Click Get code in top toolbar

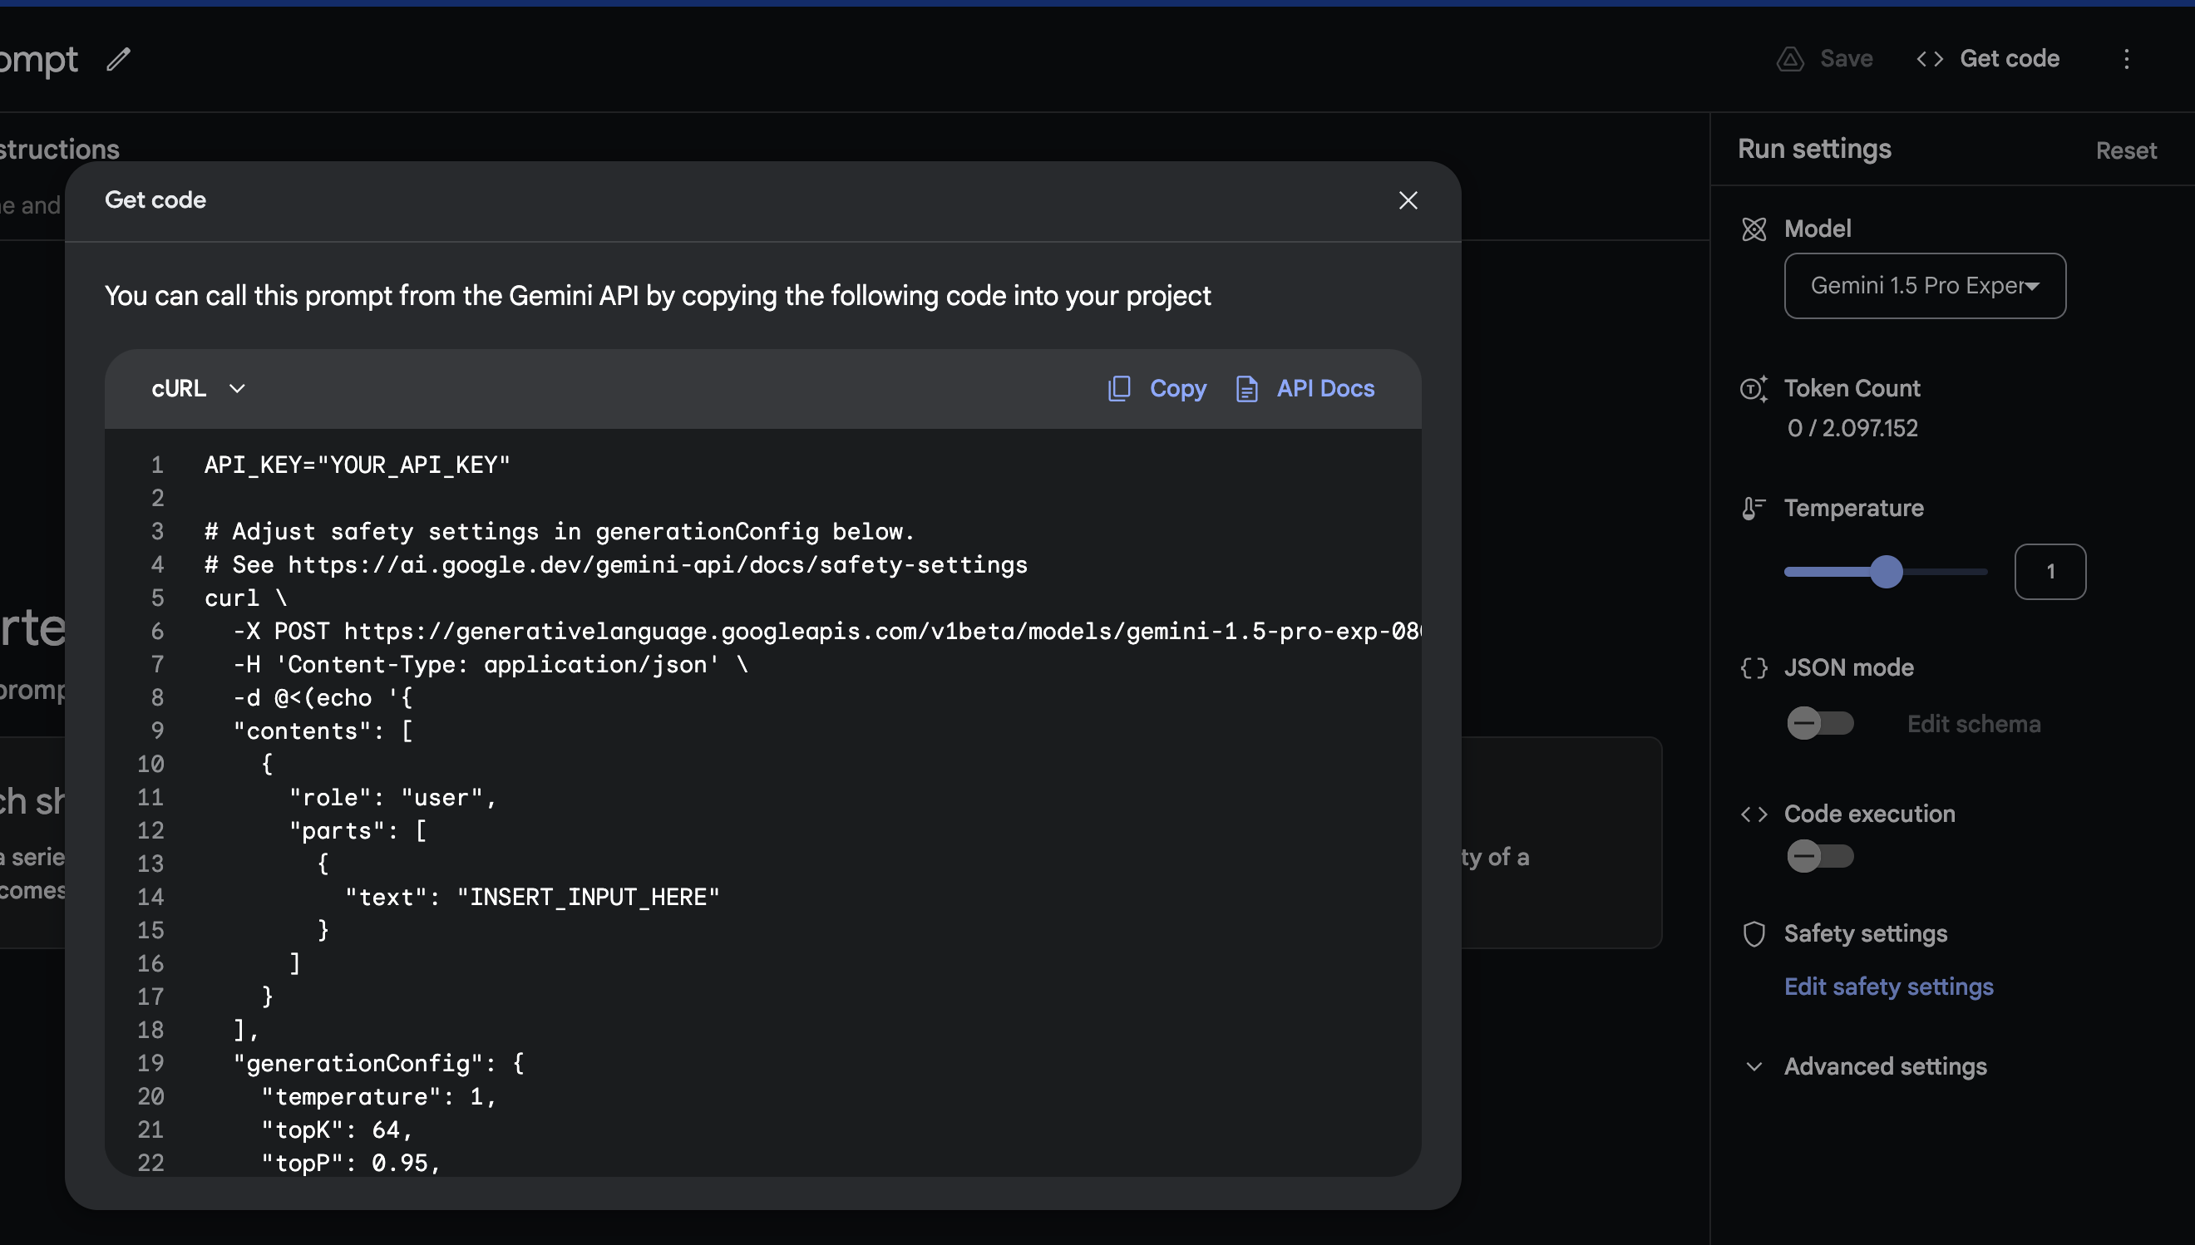[1989, 59]
